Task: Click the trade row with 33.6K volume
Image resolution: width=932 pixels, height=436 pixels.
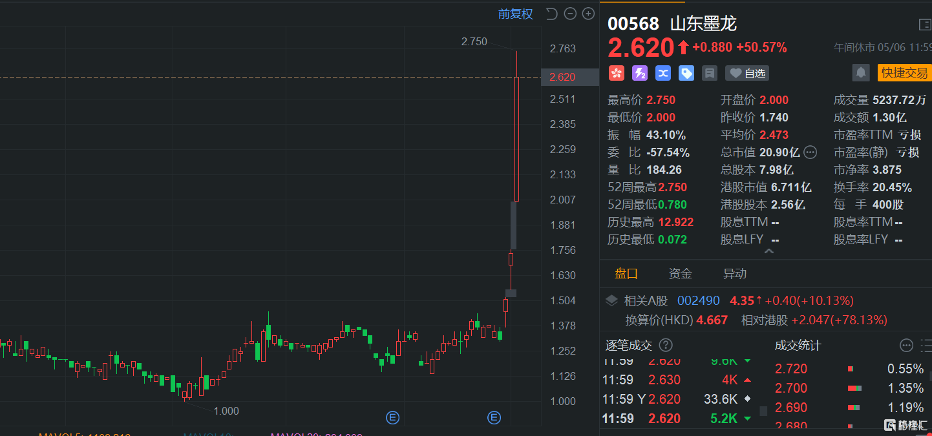Action: click(x=677, y=399)
